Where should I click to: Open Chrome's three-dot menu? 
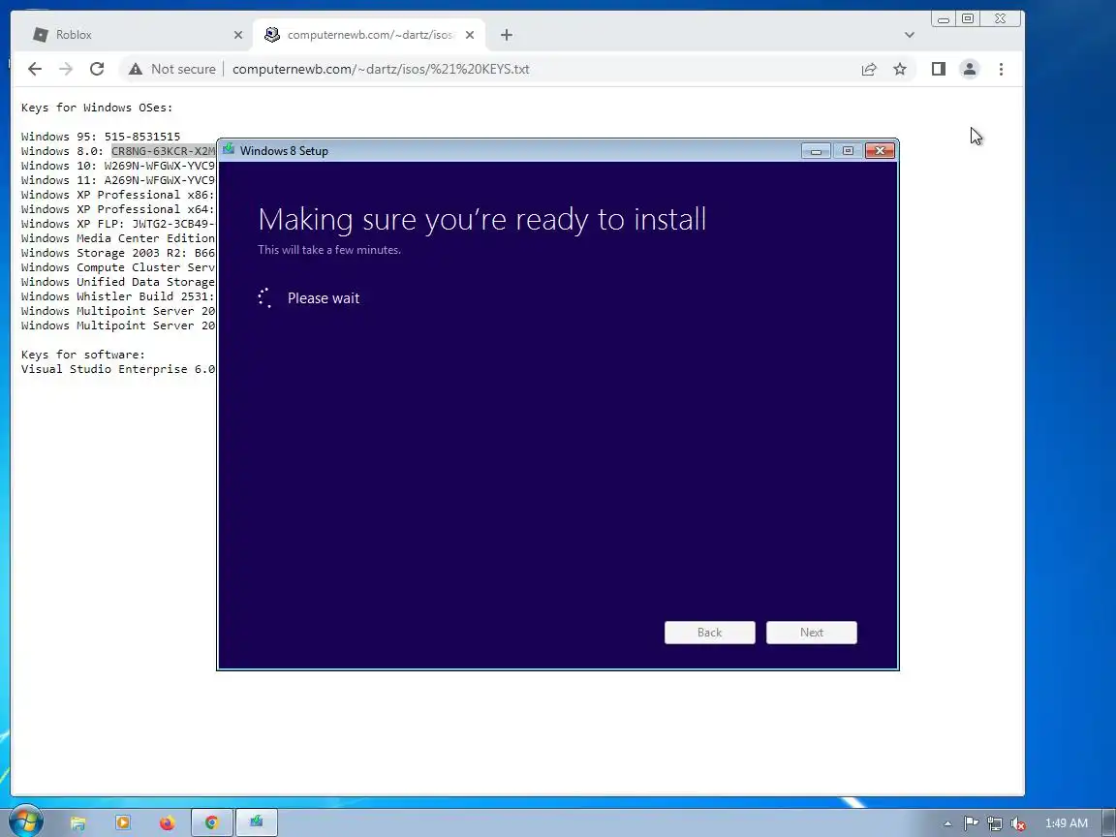pyautogui.click(x=1001, y=69)
